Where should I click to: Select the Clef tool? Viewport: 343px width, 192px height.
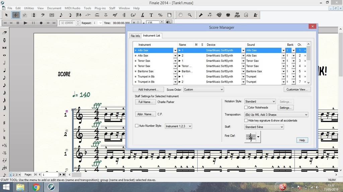coord(43,15)
